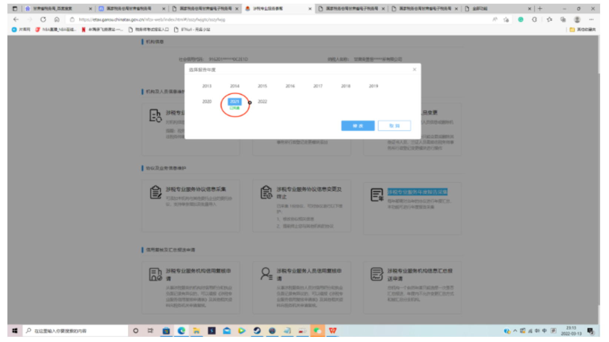
Task: Choose report year 2016
Action: 290,86
